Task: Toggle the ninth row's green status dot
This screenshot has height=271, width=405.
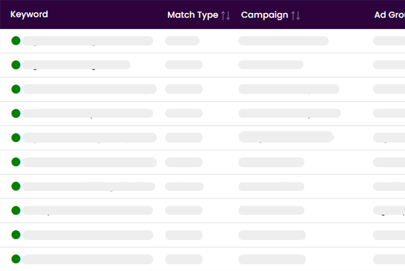Action: coord(16,235)
